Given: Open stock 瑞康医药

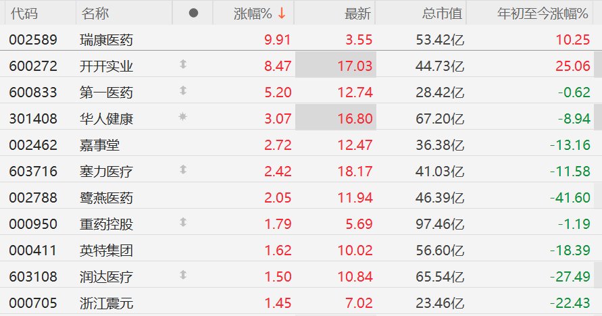Looking at the screenshot, I should [106, 40].
